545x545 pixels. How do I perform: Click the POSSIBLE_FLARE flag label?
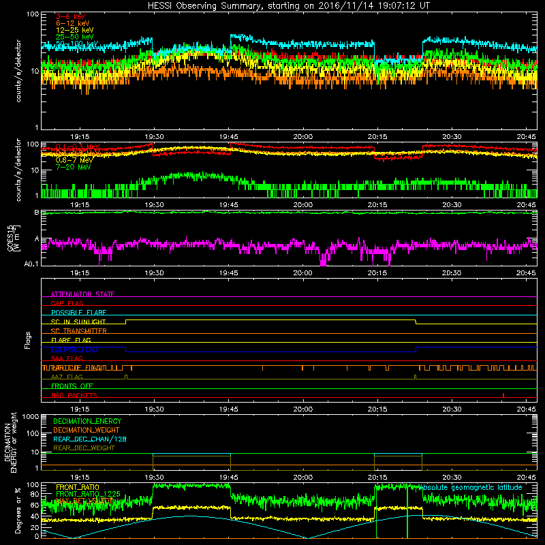tap(78, 313)
